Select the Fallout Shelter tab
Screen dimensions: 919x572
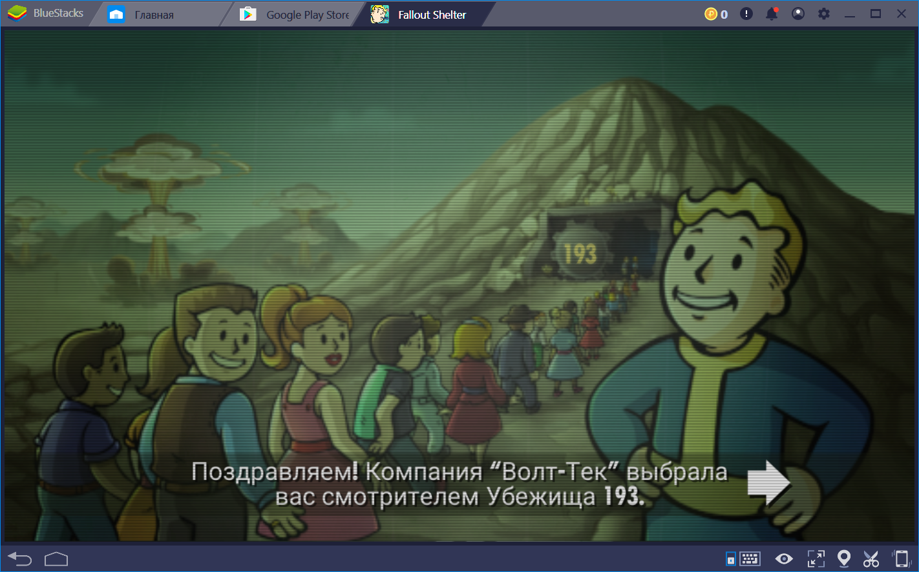click(420, 14)
